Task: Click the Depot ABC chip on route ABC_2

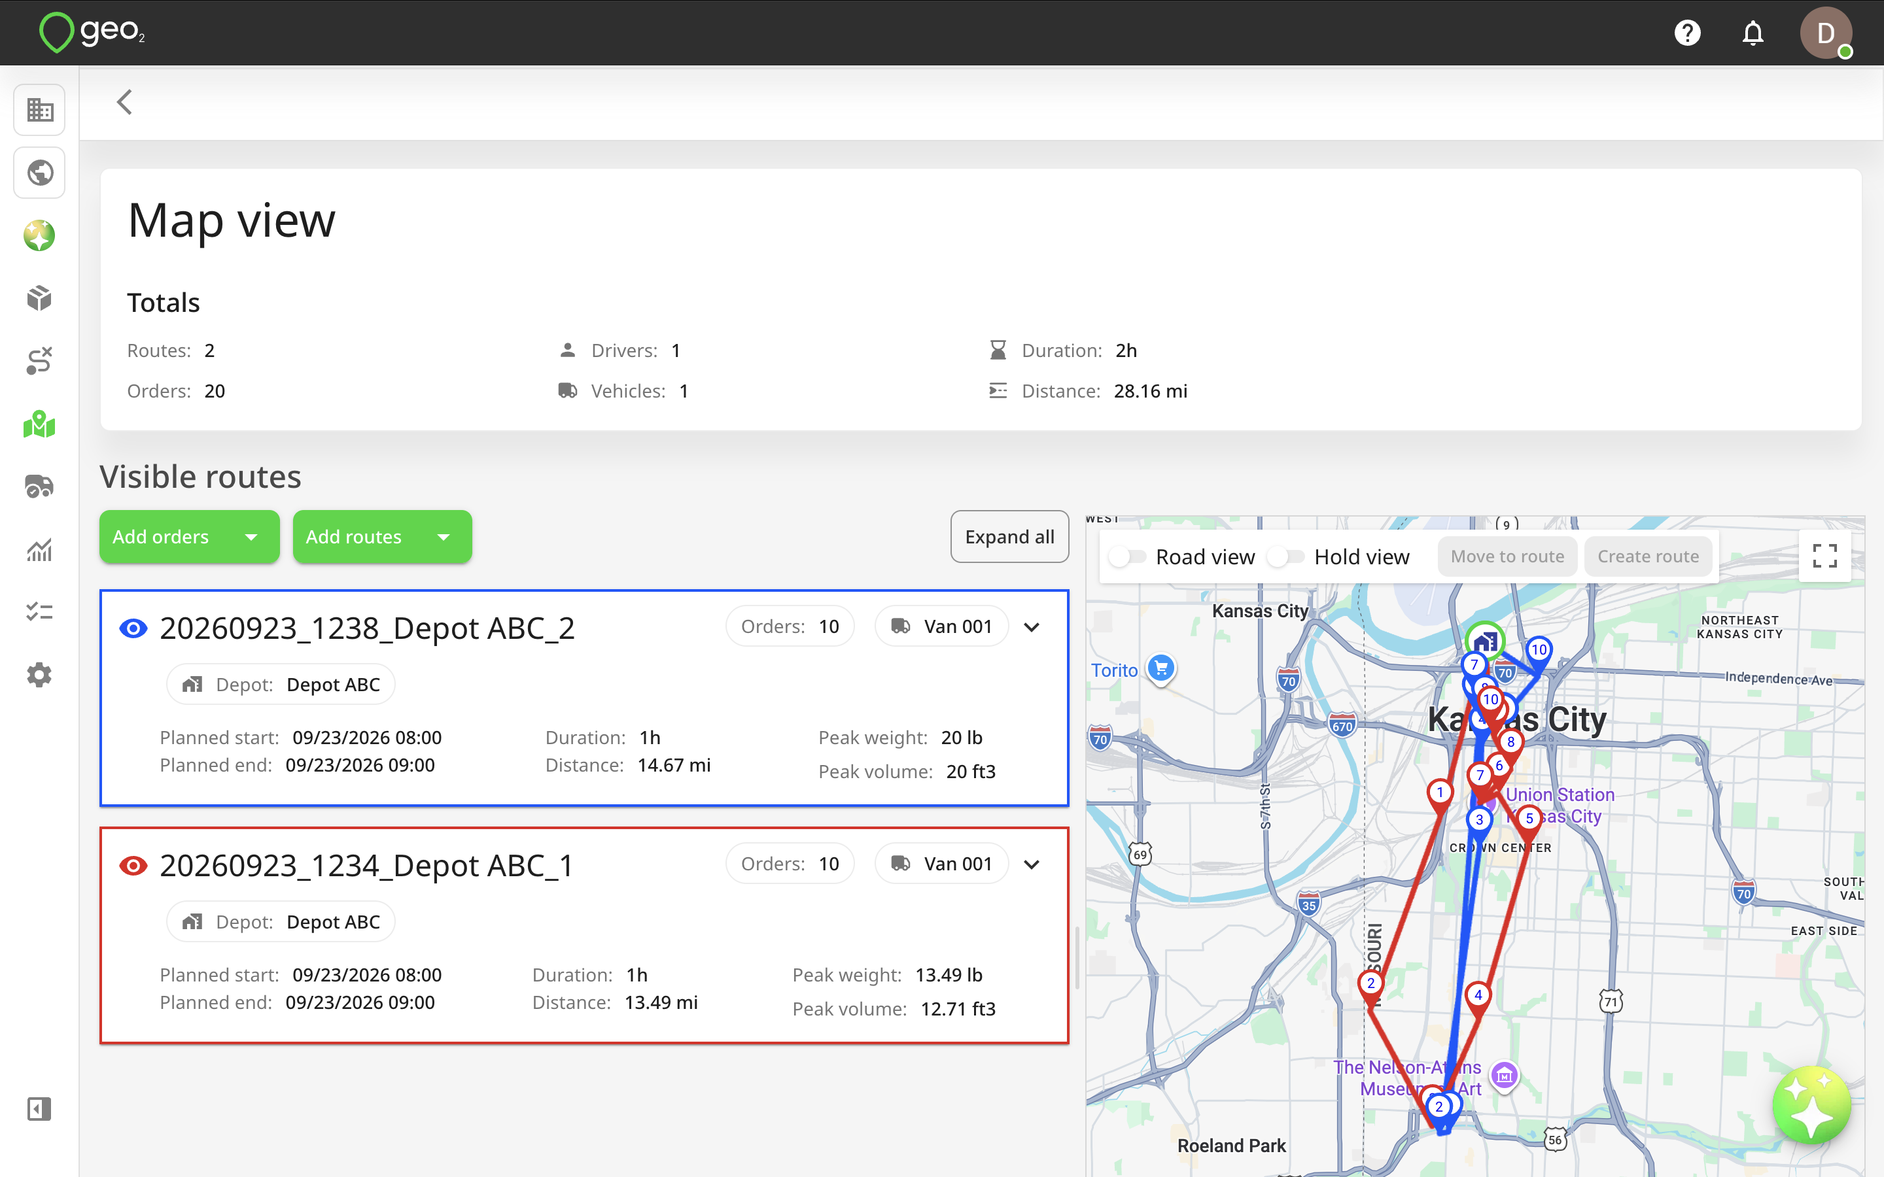Action: coord(281,685)
